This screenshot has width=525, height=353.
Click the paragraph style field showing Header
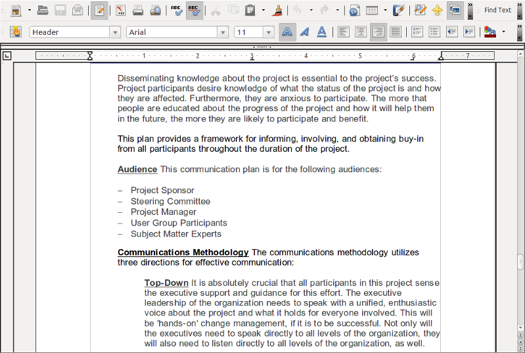click(70, 32)
